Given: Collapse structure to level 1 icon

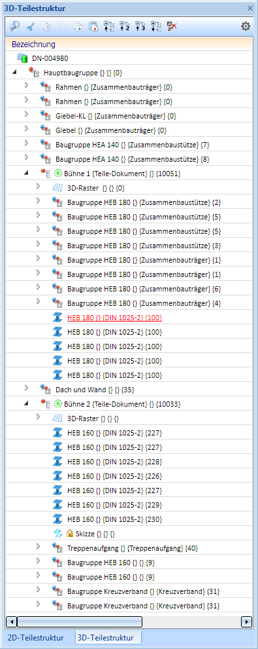Looking at the screenshot, I should click(108, 26).
